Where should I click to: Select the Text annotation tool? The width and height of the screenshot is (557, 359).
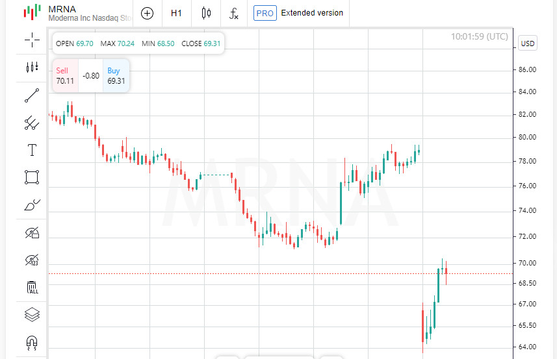coord(32,150)
